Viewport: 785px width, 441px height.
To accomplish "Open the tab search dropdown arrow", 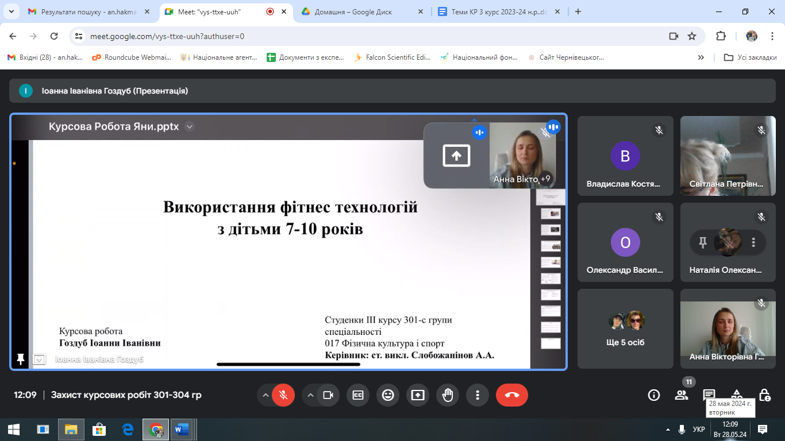I will pyautogui.click(x=11, y=11).
